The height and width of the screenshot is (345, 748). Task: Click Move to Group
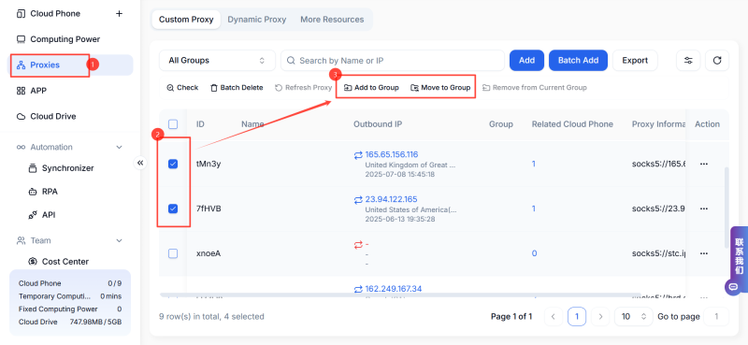pyautogui.click(x=440, y=88)
